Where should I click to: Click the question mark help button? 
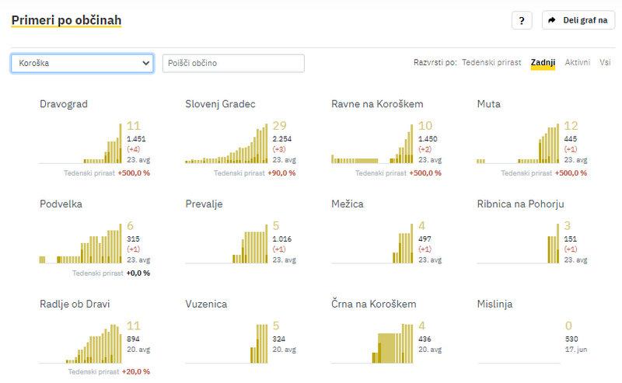[522, 20]
